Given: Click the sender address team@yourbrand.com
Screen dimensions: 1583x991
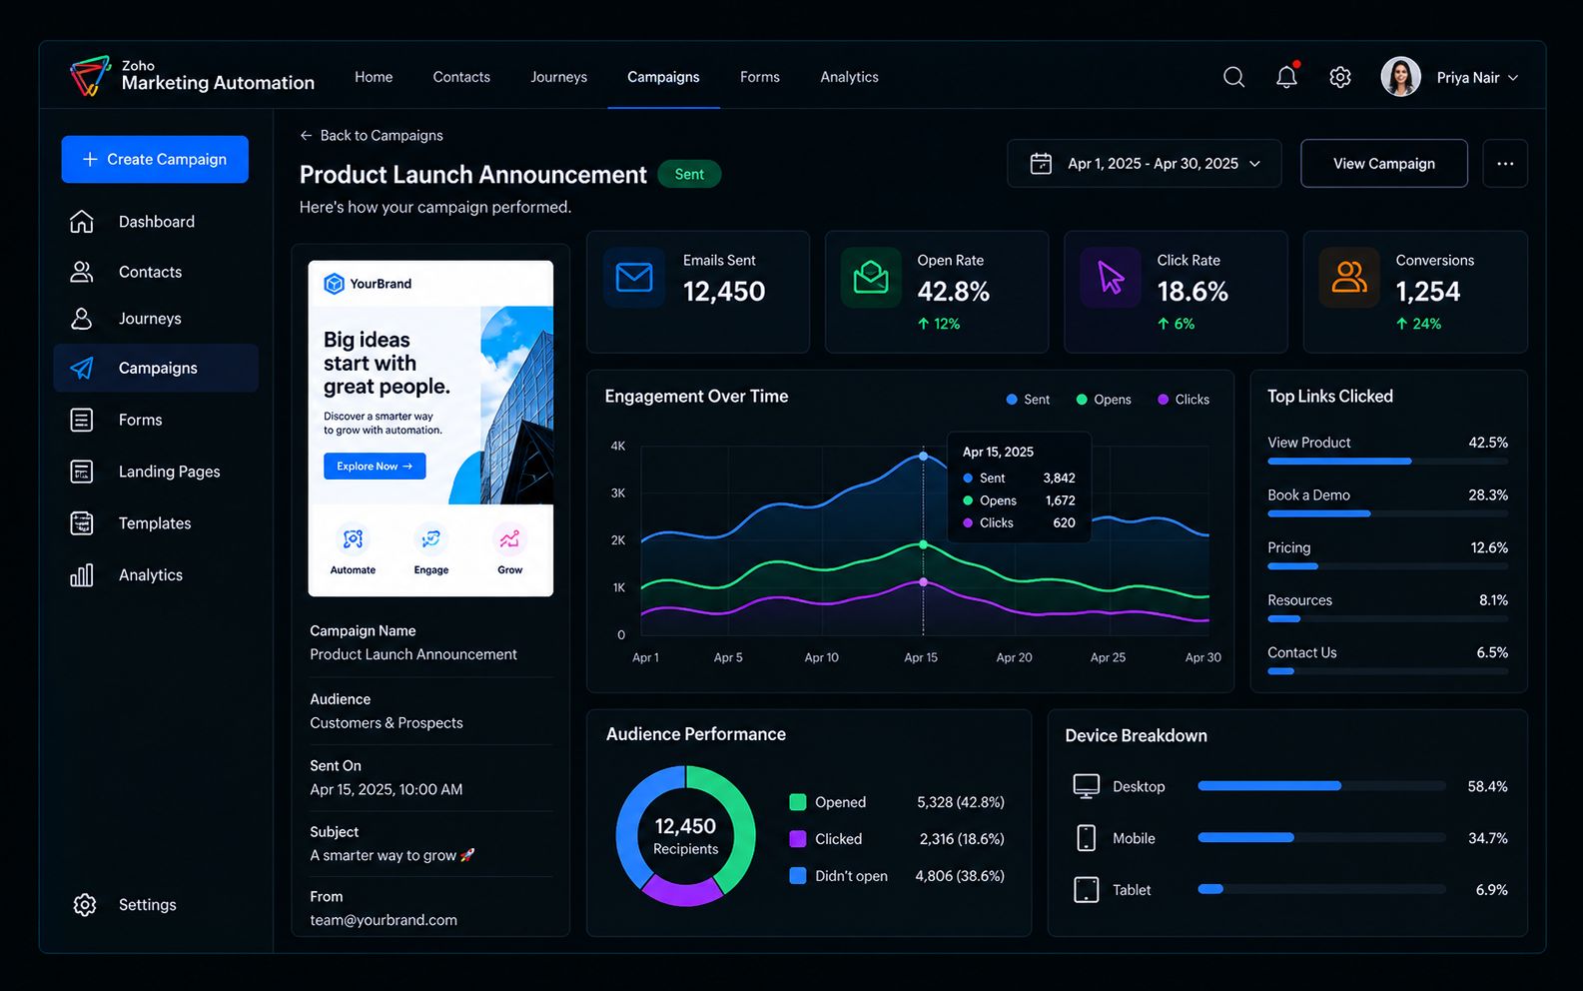Looking at the screenshot, I should [384, 920].
